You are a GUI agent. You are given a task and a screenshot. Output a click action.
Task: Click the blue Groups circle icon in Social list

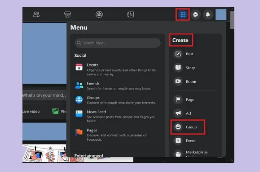click(x=79, y=100)
